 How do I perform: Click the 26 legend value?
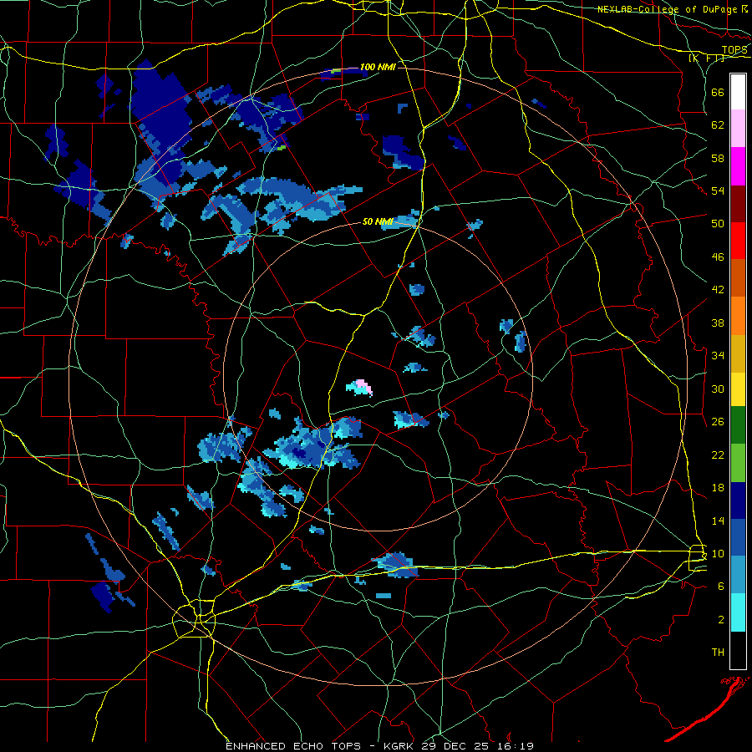pyautogui.click(x=718, y=422)
